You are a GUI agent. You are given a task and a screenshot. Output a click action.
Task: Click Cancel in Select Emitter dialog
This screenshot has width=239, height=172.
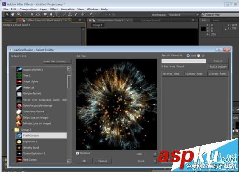click(103, 161)
